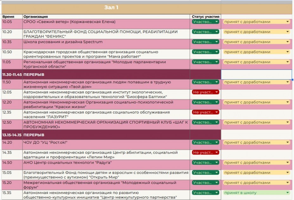Expand «Не участ...» status for Биосфера Балтики
294x200 pixels.
click(x=217, y=92)
